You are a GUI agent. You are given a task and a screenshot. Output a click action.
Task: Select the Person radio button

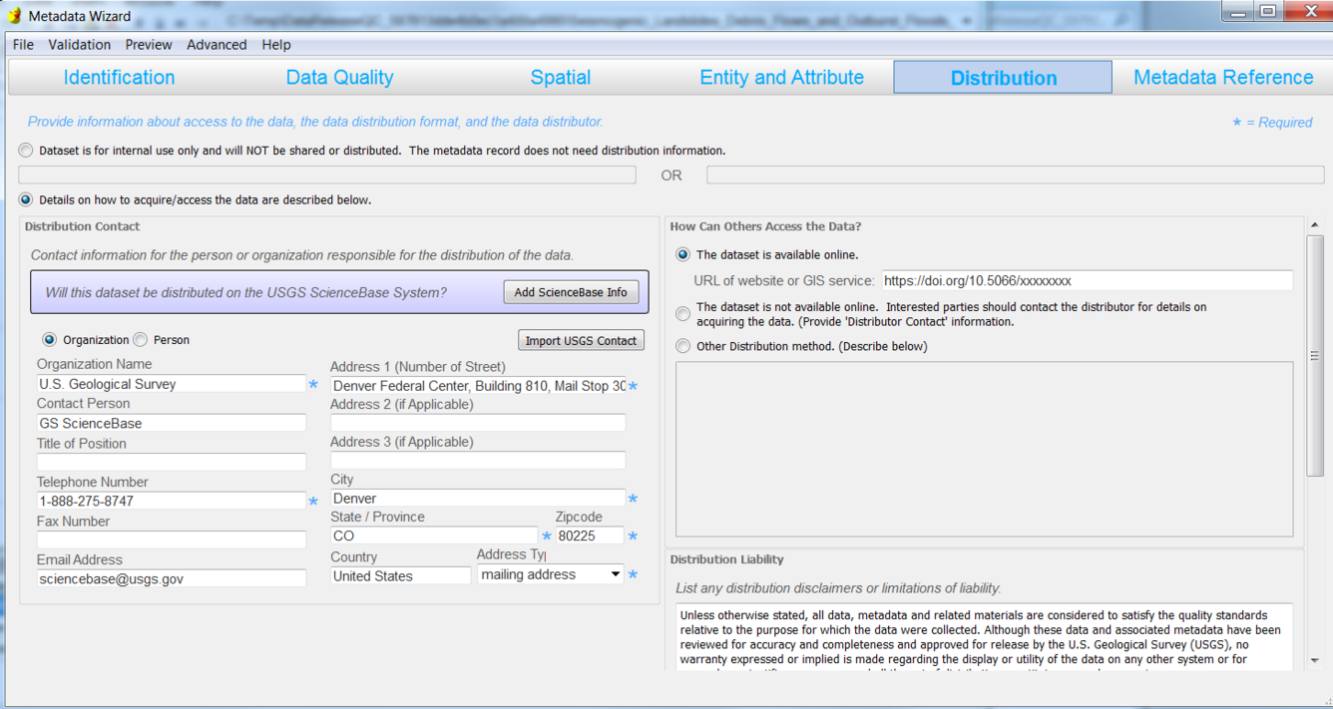tap(141, 340)
